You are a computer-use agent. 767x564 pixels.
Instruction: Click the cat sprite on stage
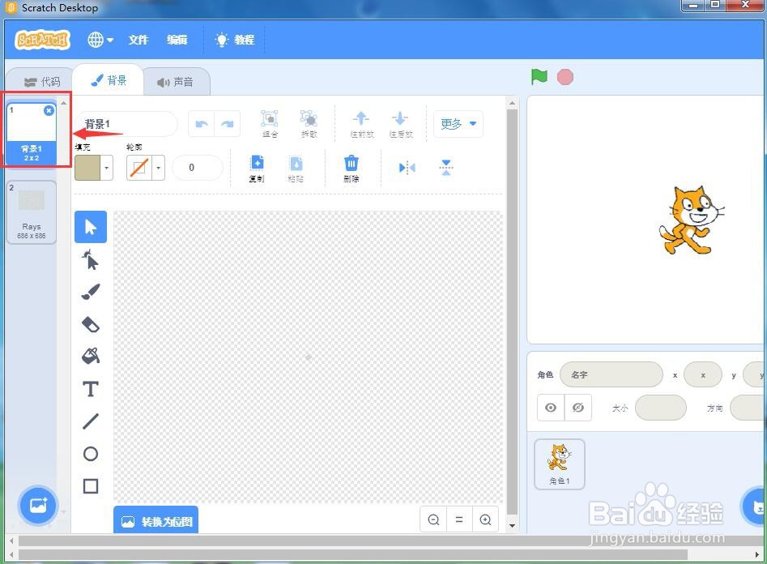[691, 220]
